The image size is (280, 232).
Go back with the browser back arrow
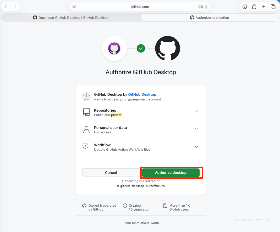pos(6,7)
